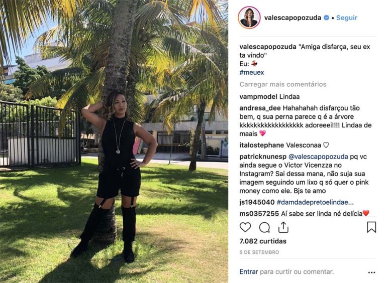Visit andresa_dee commenter profile
The image size is (386, 283).
pos(260,108)
